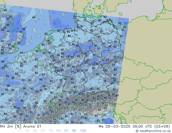Click legend value 99

click(x=74, y=131)
